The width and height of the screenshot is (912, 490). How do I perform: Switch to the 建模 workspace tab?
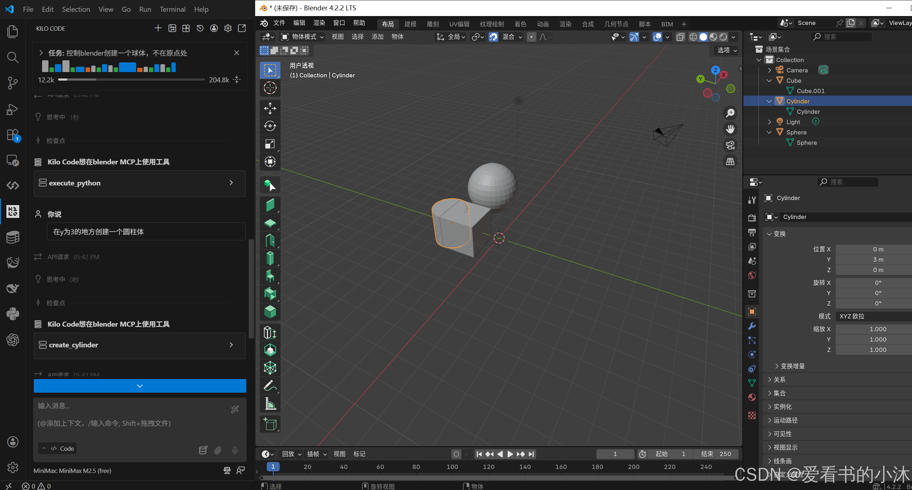click(410, 24)
